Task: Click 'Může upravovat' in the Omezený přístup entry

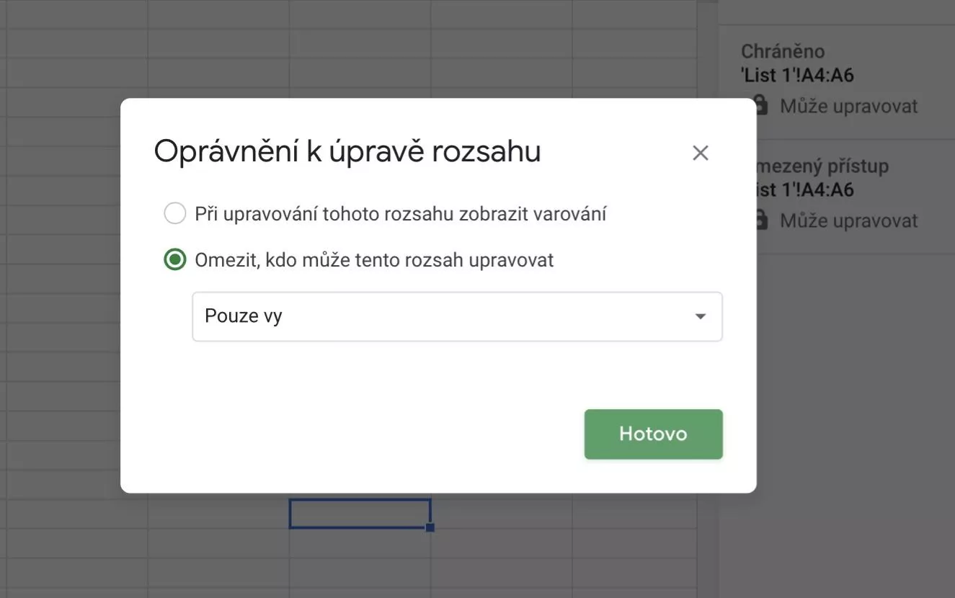Action: pos(848,220)
